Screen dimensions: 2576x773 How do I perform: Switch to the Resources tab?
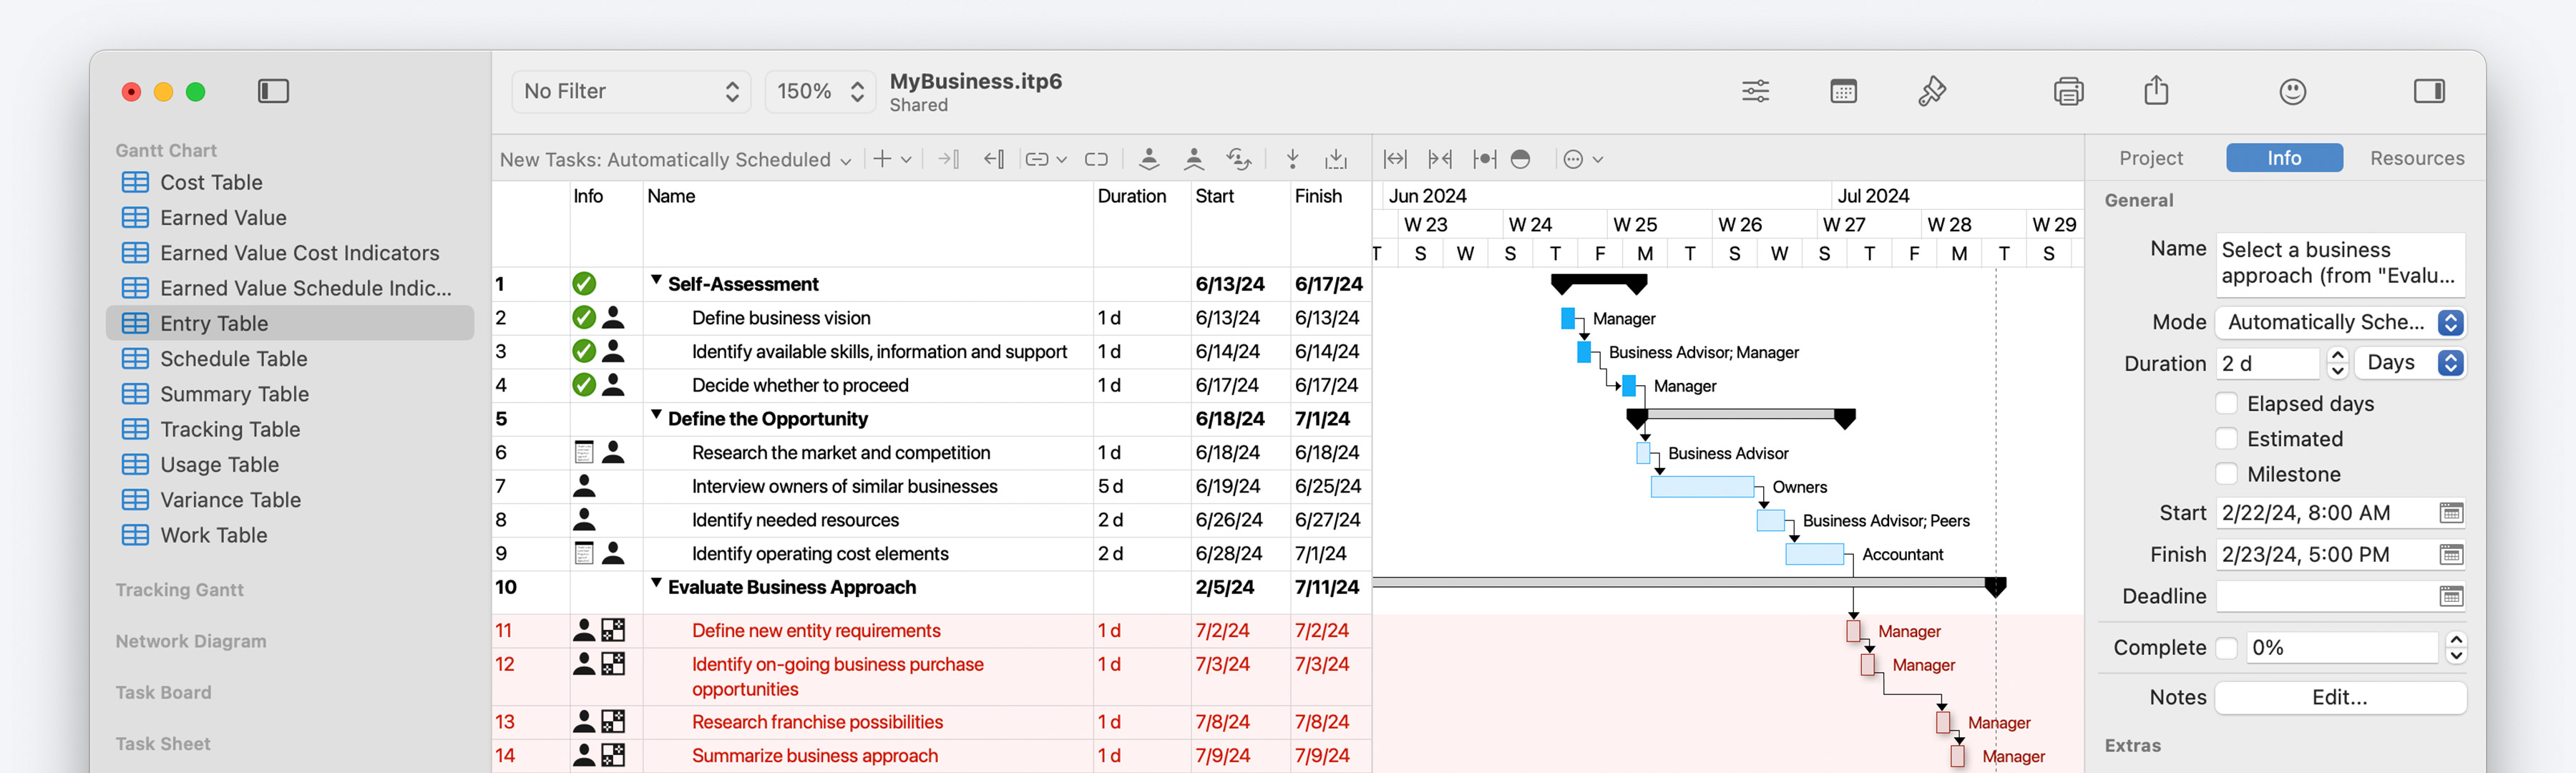point(2417,158)
